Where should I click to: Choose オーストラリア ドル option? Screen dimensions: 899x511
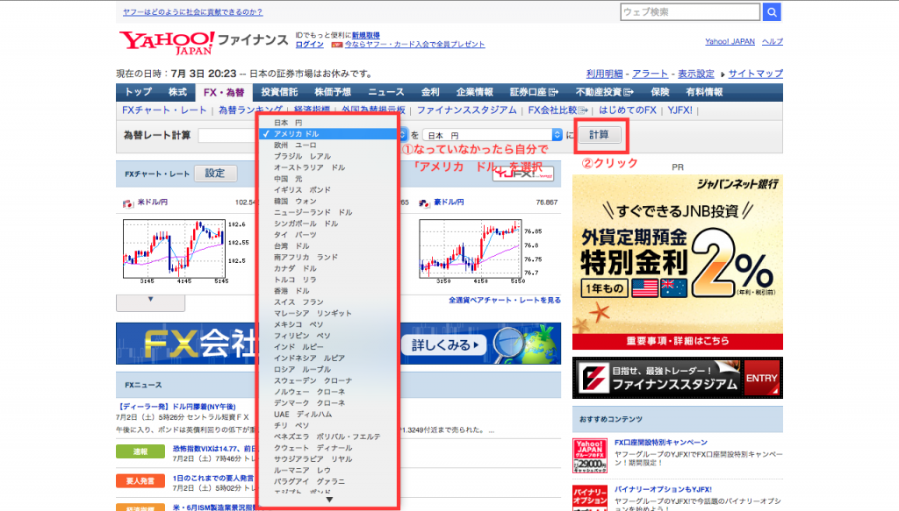[328, 167]
